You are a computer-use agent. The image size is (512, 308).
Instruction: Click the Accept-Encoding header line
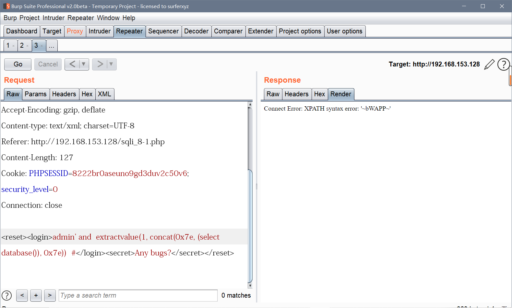[54, 110]
